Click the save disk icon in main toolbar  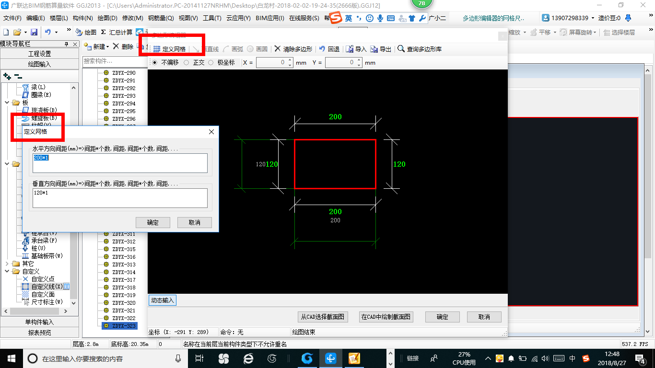tap(34, 32)
